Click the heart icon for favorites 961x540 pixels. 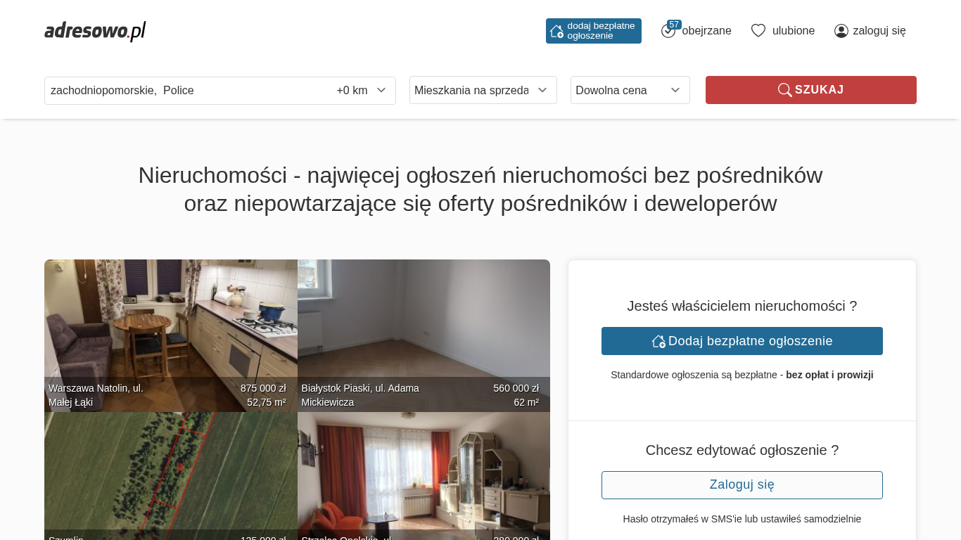coord(758,31)
